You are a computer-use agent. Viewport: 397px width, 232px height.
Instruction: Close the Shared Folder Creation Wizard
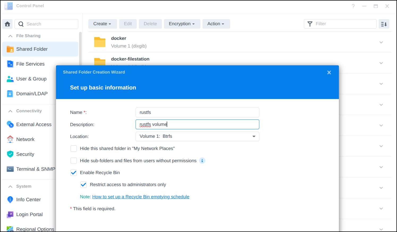point(329,72)
